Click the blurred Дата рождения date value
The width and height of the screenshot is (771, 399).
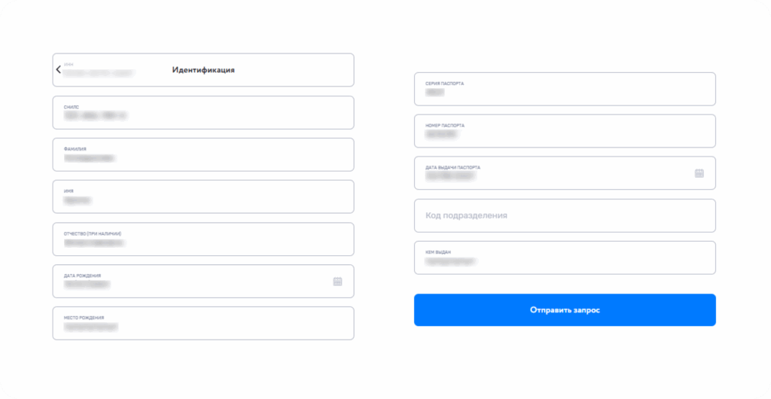pos(87,285)
